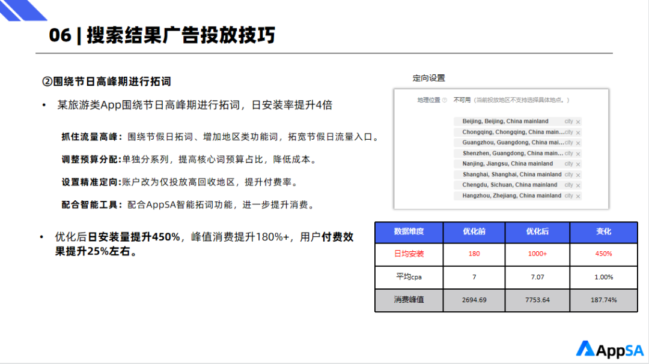
Task: Click the 187.74% change cell
Action: coord(603,300)
